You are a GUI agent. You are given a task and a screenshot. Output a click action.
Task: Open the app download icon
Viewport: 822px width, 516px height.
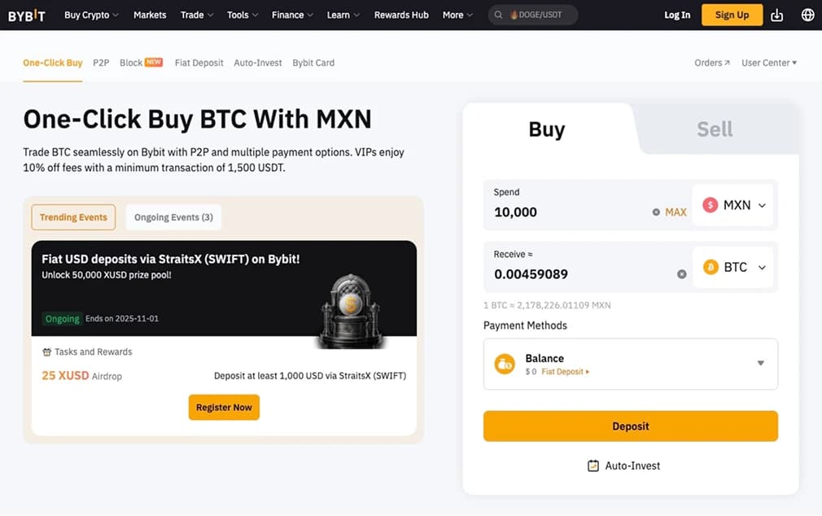776,14
